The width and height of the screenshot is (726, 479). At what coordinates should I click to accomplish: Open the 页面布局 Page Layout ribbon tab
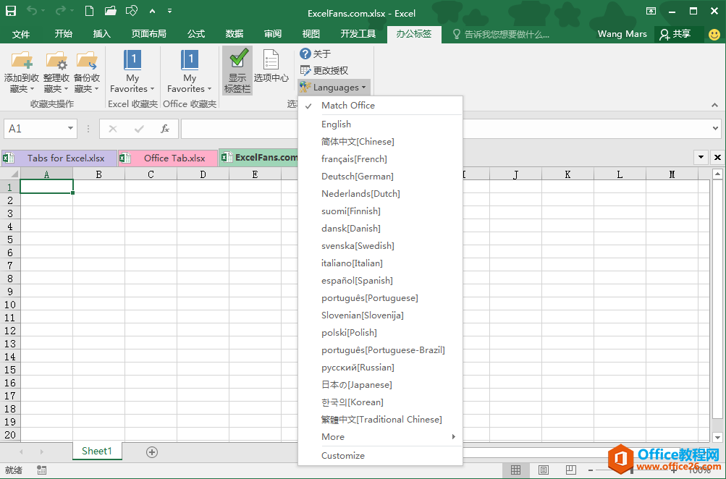[x=148, y=34]
